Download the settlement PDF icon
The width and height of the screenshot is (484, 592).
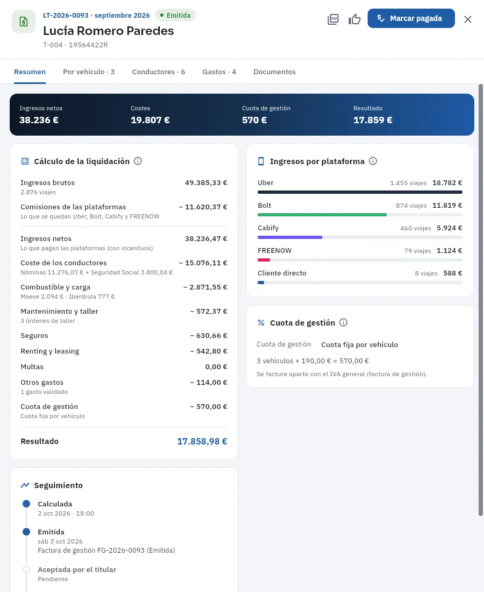pyautogui.click(x=333, y=19)
